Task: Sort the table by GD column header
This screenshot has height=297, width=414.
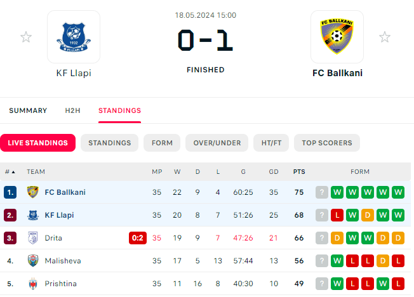Action: click(274, 172)
